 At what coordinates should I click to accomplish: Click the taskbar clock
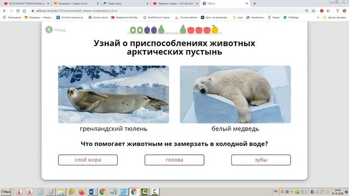[338, 192]
